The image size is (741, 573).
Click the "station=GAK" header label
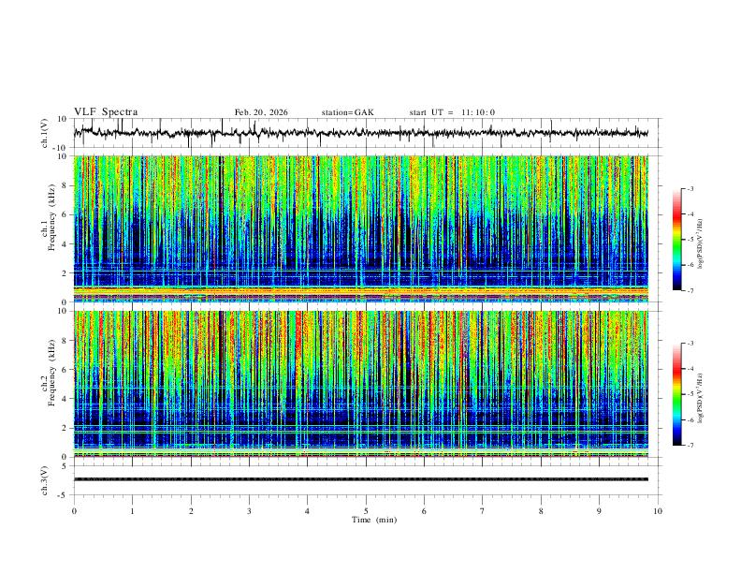tap(347, 112)
